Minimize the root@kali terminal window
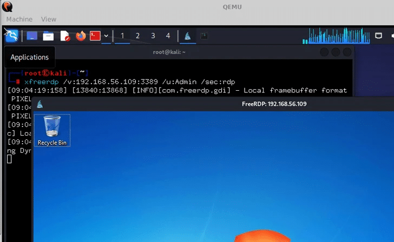 click(324, 52)
